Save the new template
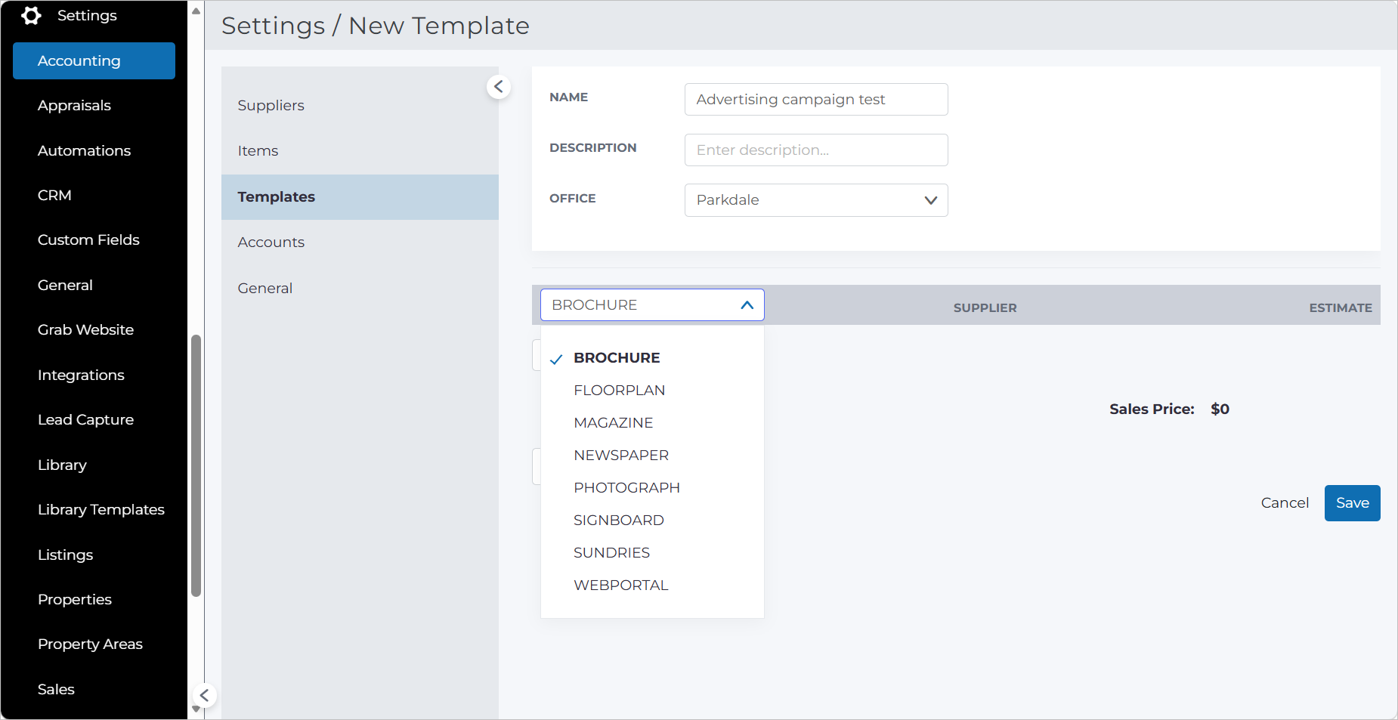Image resolution: width=1398 pixels, height=720 pixels. (1352, 503)
